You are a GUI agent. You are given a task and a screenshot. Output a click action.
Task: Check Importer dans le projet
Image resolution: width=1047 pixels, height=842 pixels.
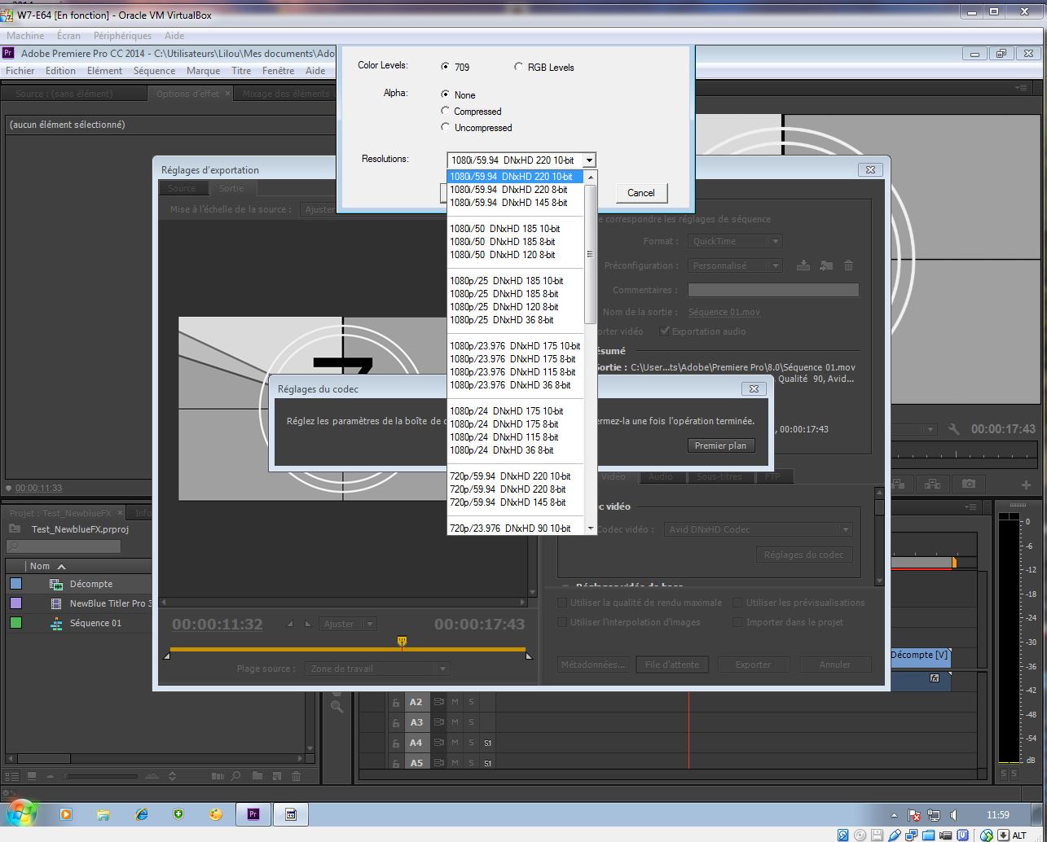coord(737,622)
